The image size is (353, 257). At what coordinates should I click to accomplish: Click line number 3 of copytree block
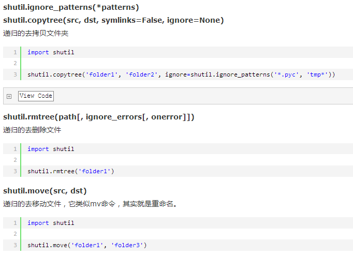(x=15, y=74)
